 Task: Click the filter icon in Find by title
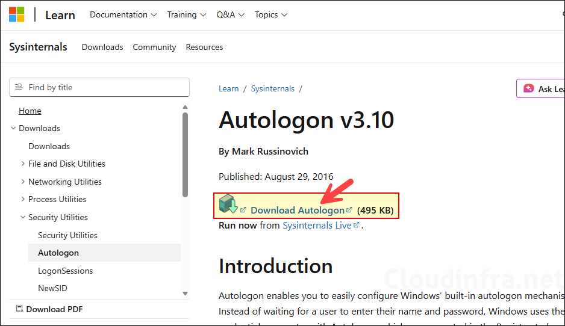click(19, 87)
